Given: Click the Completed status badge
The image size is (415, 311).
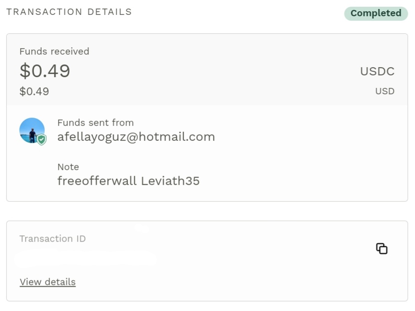Looking at the screenshot, I should (376, 13).
